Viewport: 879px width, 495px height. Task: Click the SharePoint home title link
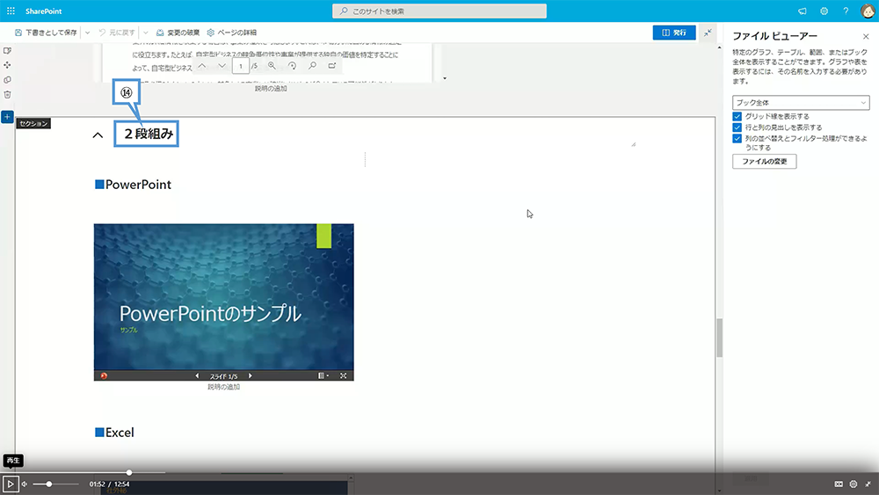(43, 11)
